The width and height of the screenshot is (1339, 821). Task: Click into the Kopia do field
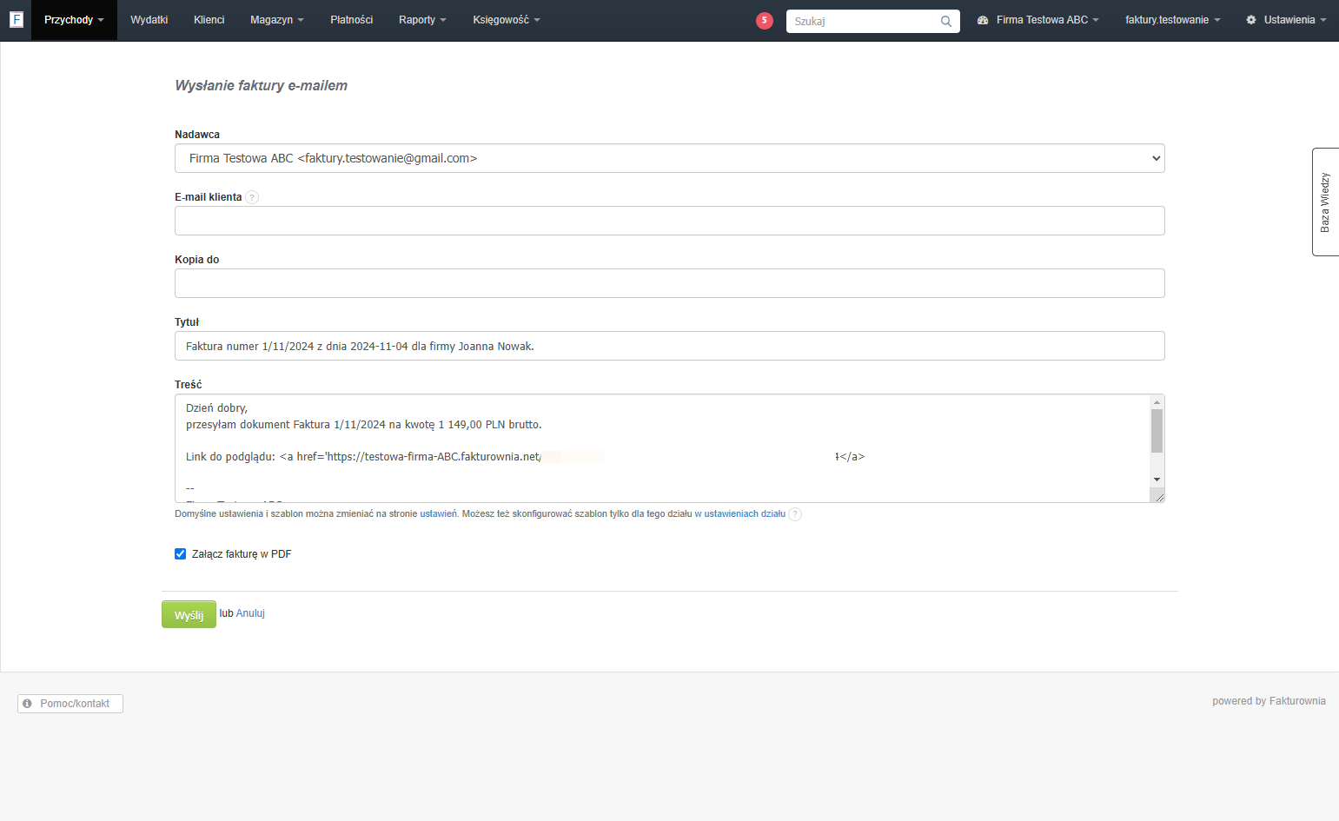pyautogui.click(x=670, y=283)
